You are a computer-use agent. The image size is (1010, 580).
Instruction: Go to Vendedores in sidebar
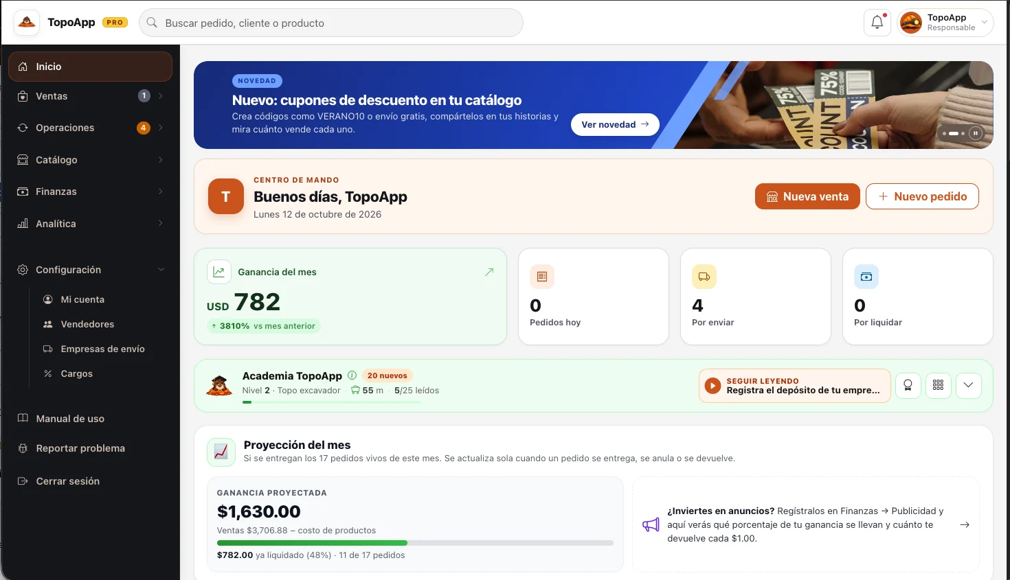click(x=87, y=324)
